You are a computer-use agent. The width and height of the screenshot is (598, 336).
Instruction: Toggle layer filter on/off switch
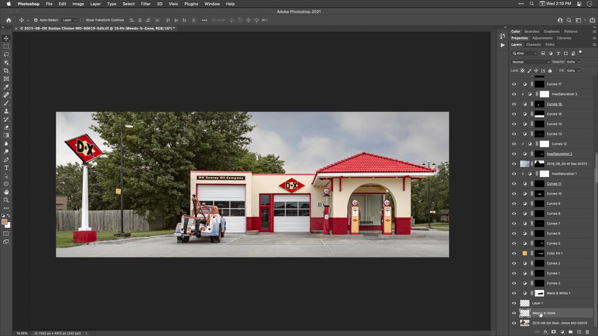[x=581, y=52]
